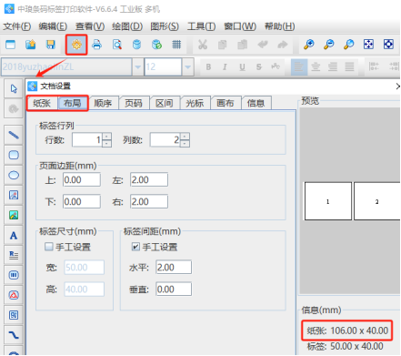Select the text tool letter A
This screenshot has width=401, height=356.
tap(14, 236)
